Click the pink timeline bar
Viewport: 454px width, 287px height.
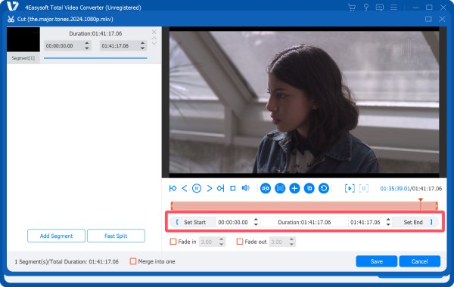(x=304, y=206)
